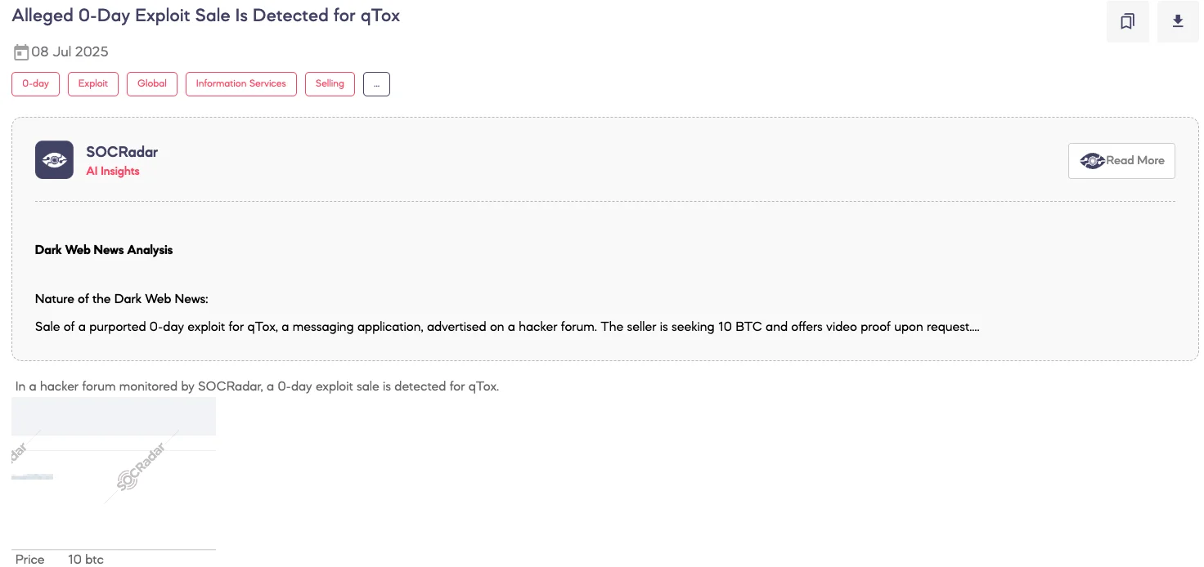This screenshot has width=1204, height=567.
Task: Bookmark this alert using the bookmark icon
Action: (x=1128, y=21)
